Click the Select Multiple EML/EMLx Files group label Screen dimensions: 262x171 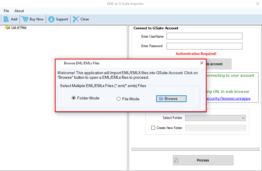(103, 86)
